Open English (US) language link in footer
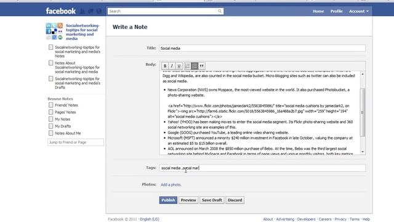This screenshot has width=394, height=222. 150,220
